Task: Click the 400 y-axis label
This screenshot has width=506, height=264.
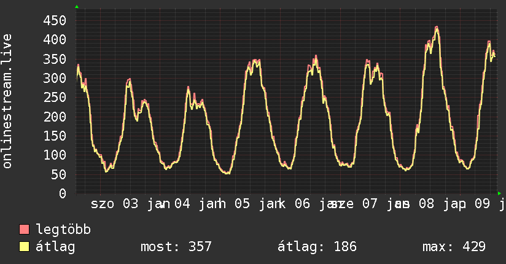Action: (55, 39)
